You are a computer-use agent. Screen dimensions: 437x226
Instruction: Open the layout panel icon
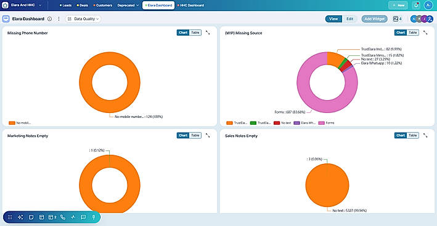[41, 217]
